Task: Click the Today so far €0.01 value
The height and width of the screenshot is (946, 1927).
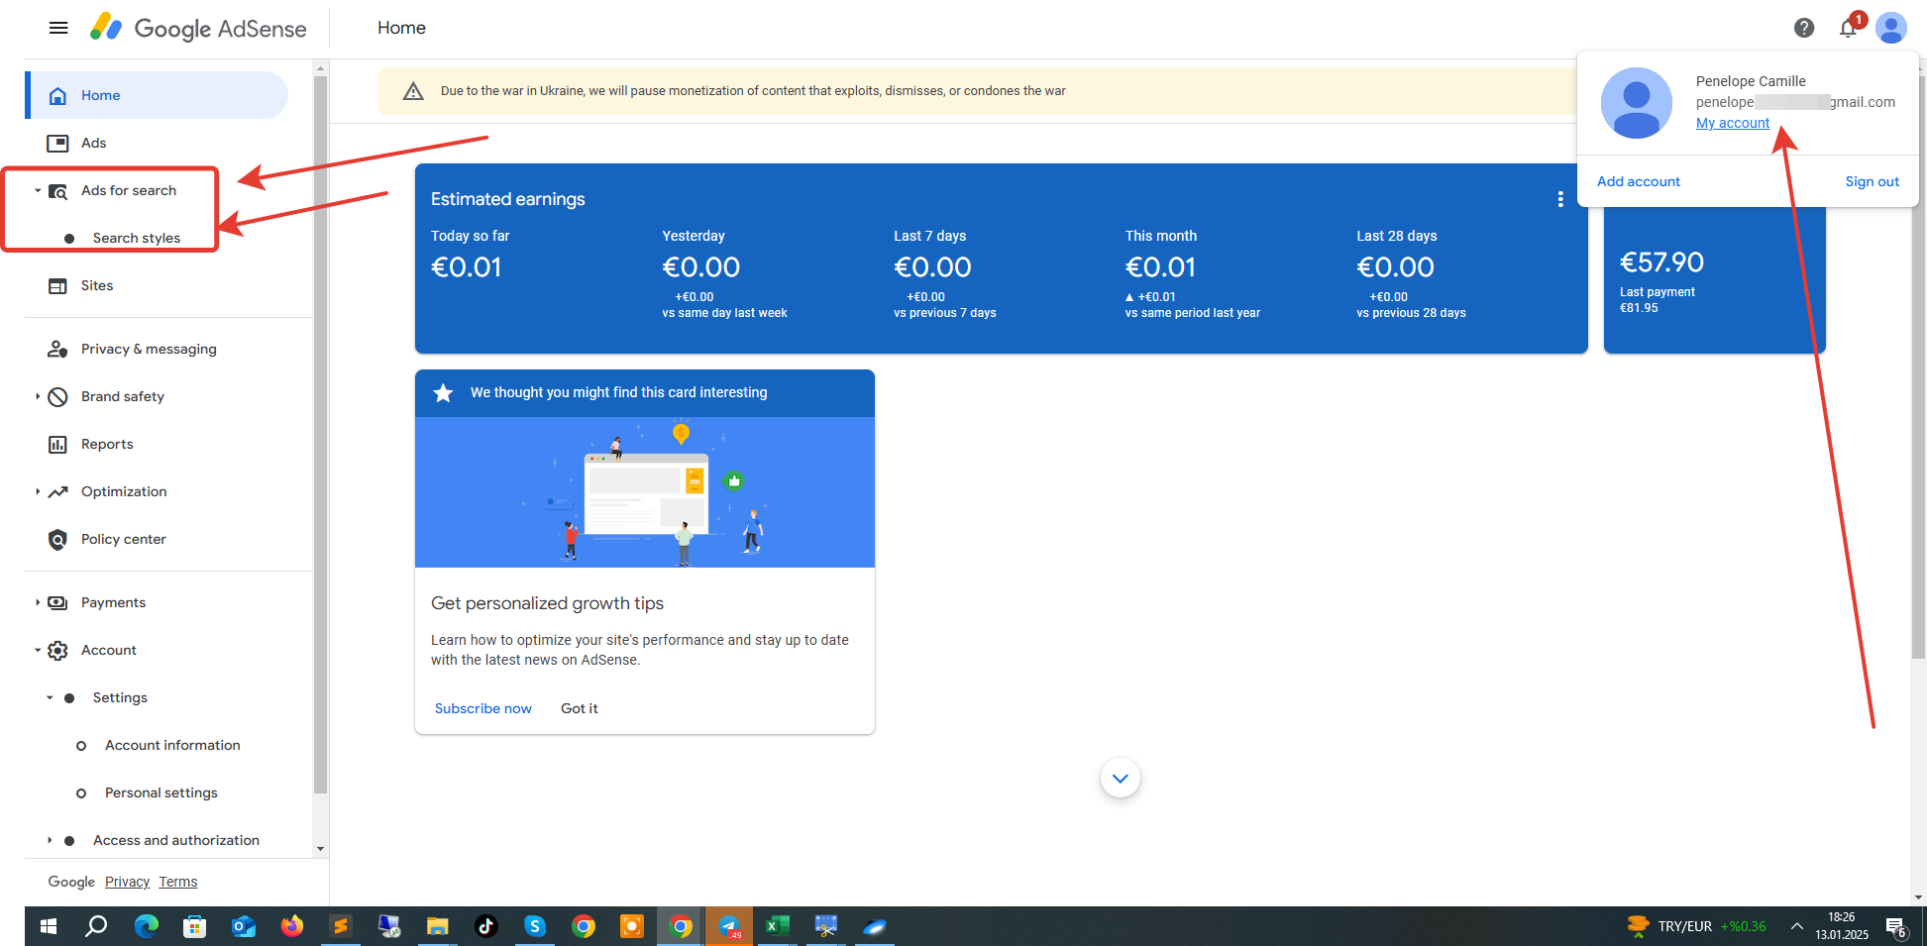Action: tap(467, 267)
